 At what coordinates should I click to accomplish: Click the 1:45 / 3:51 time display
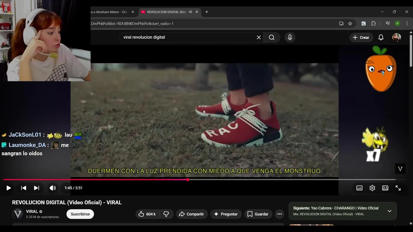click(74, 188)
